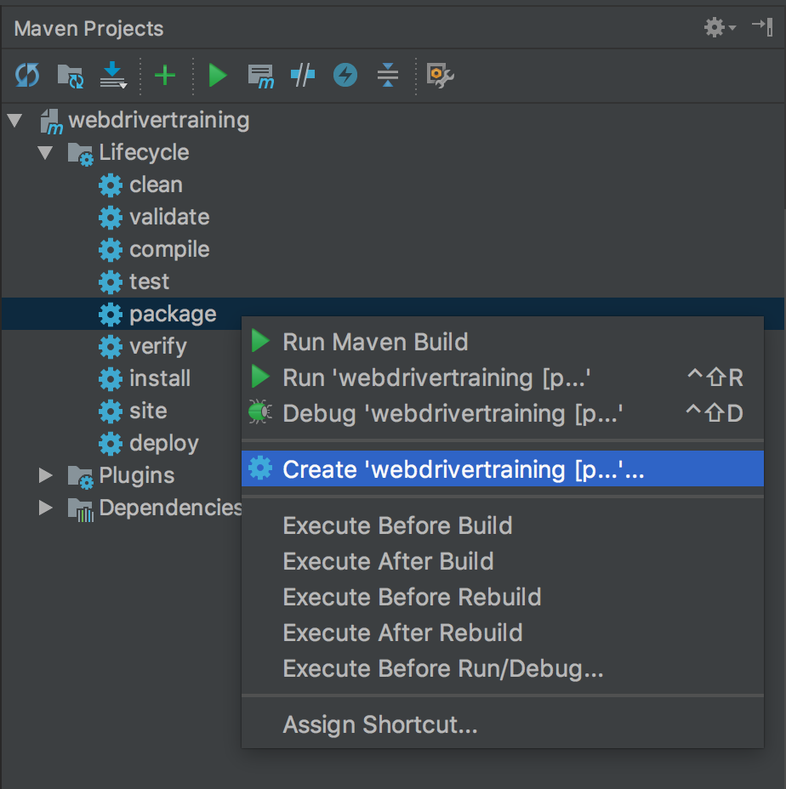This screenshot has height=789, width=786.
Task: Expand the Plugins tree node
Action: click(x=46, y=475)
